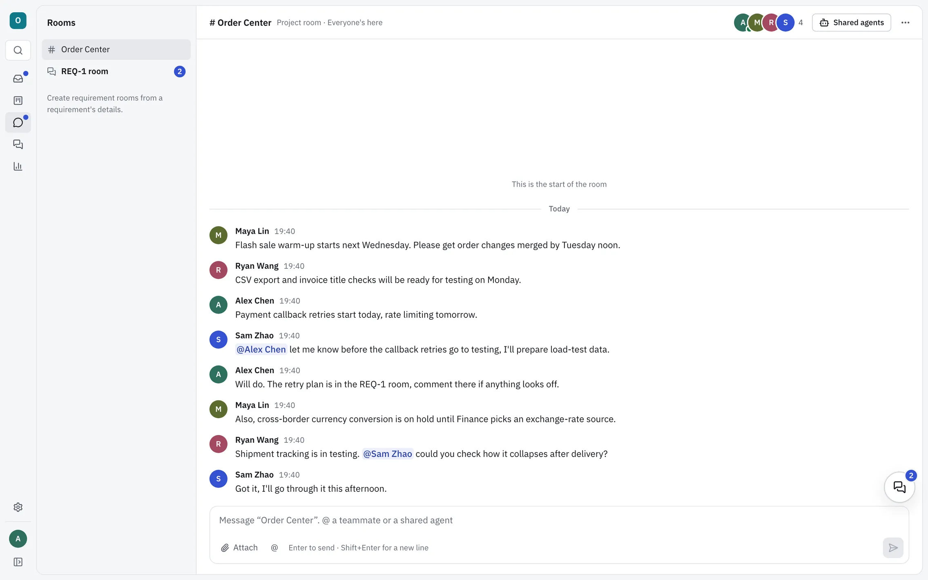Click the 'Rooms' panel heading

[61, 22]
